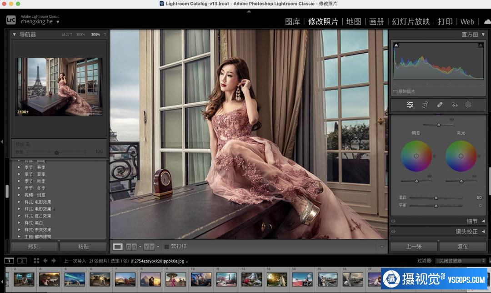Click the navigator preview thumbnail

pos(59,87)
